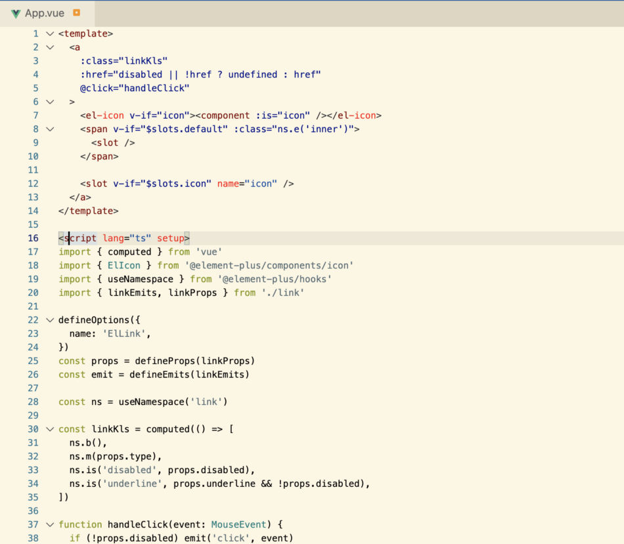This screenshot has width=624, height=544.
Task: Click ns.m(props.type) on line 32
Action: point(113,457)
